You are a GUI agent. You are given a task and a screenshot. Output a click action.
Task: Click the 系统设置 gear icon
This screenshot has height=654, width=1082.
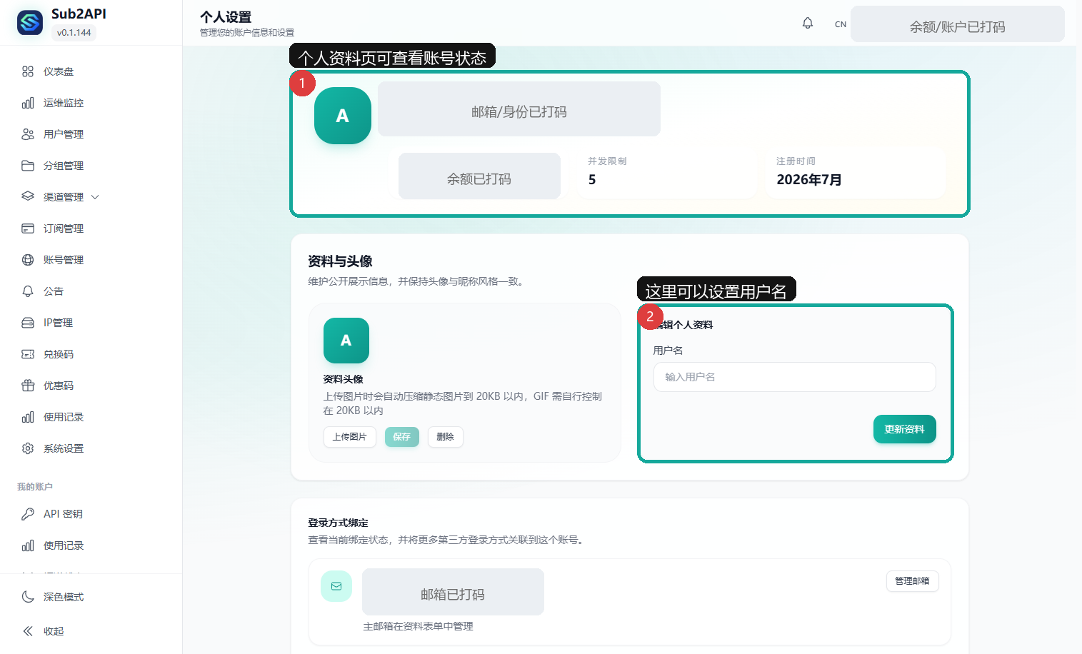coord(28,448)
